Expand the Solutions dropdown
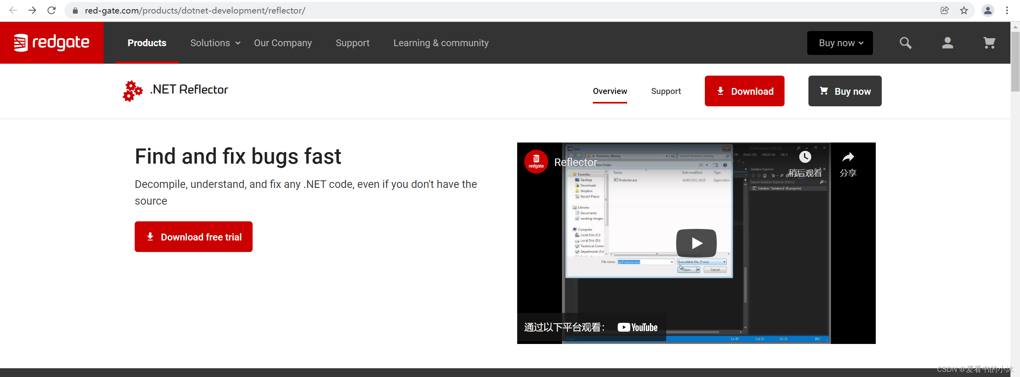Viewport: 1020px width, 377px height. [x=215, y=43]
